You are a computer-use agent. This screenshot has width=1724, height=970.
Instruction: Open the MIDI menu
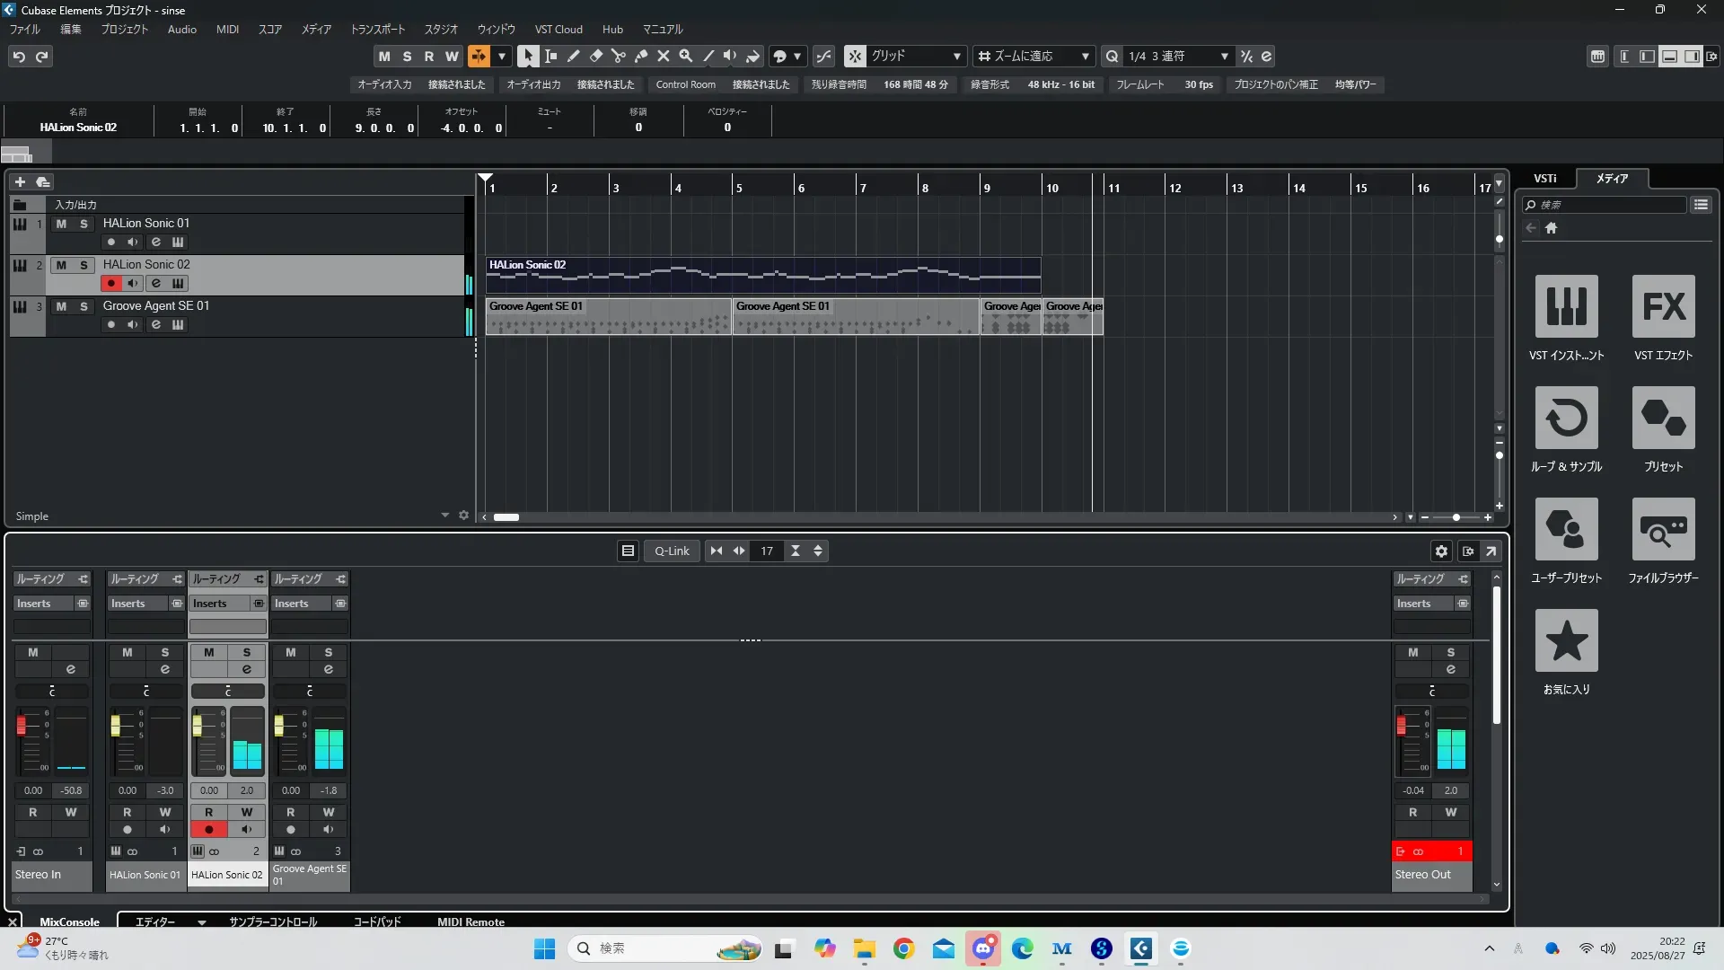pos(227,29)
